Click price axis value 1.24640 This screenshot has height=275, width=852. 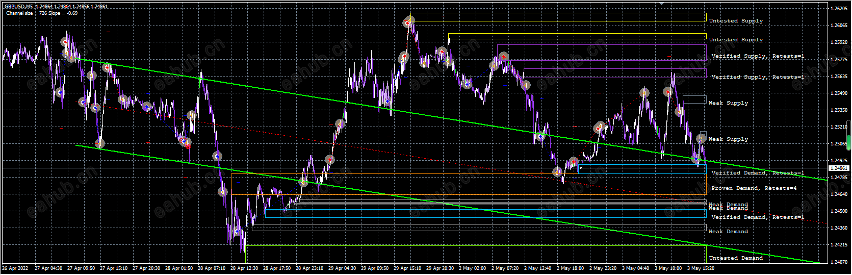839,194
